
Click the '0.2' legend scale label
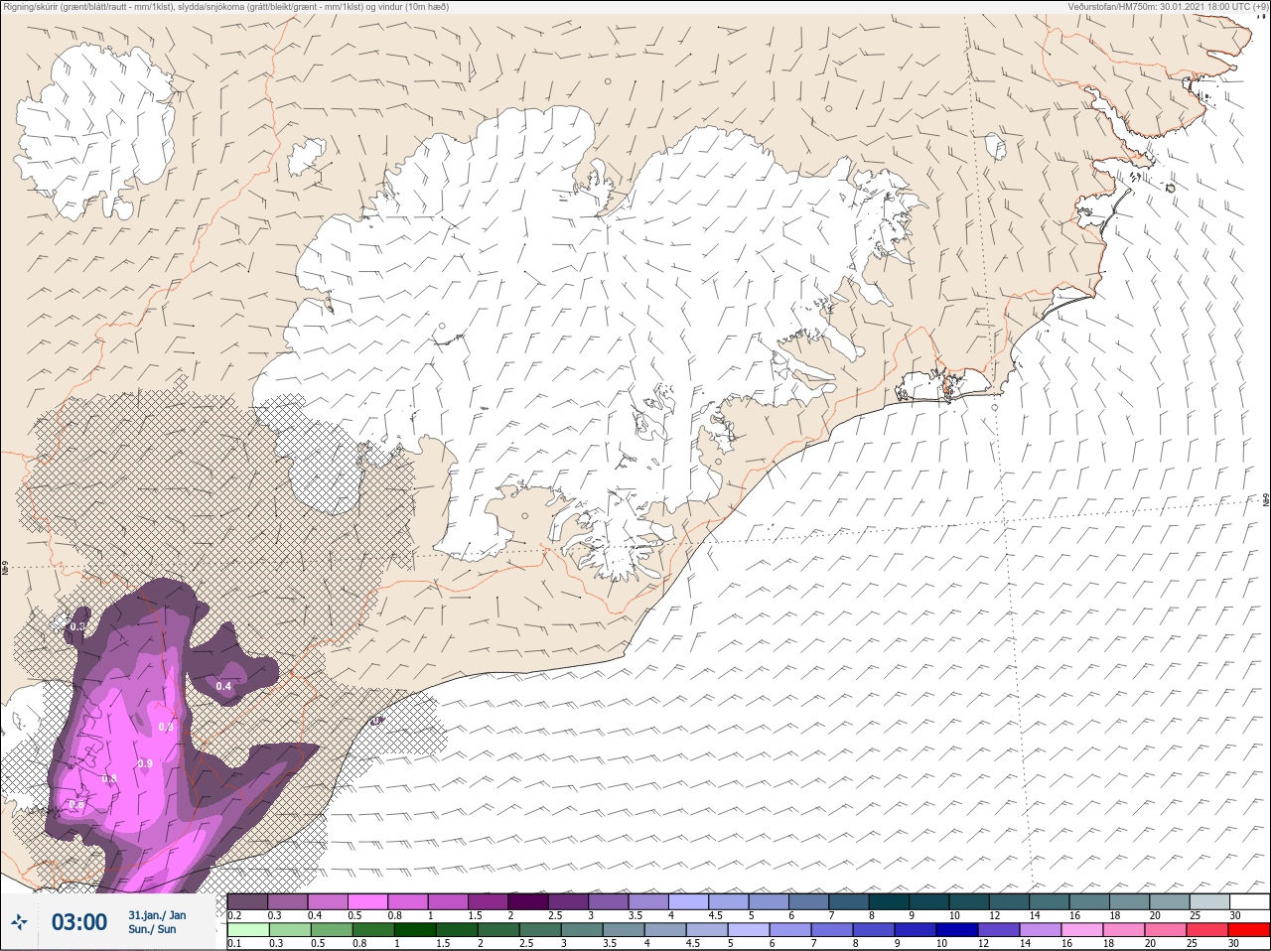tap(235, 915)
